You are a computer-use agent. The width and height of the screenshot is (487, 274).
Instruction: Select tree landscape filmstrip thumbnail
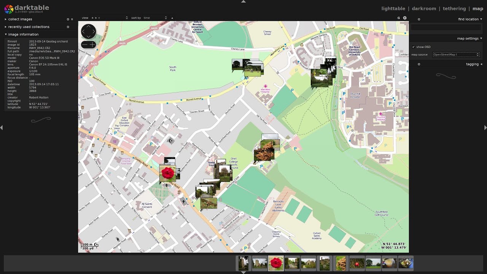373,263
